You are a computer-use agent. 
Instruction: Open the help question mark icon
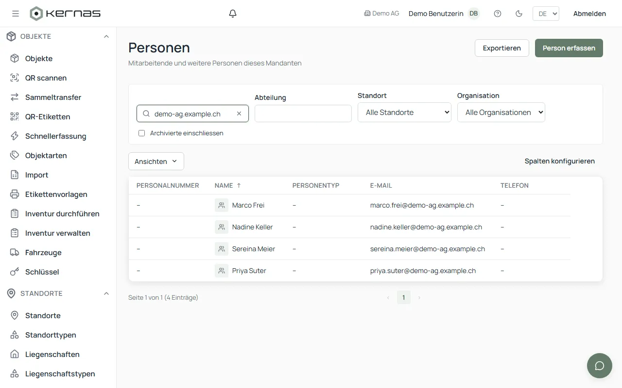pos(498,14)
